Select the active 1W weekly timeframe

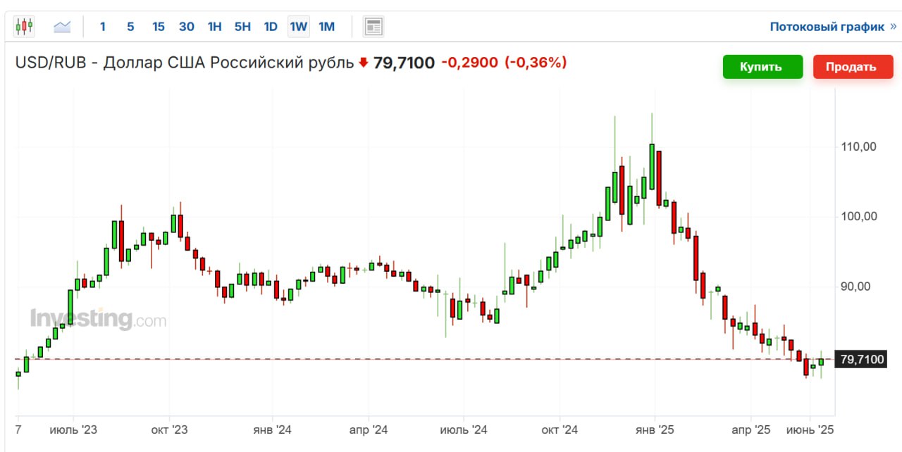[299, 27]
